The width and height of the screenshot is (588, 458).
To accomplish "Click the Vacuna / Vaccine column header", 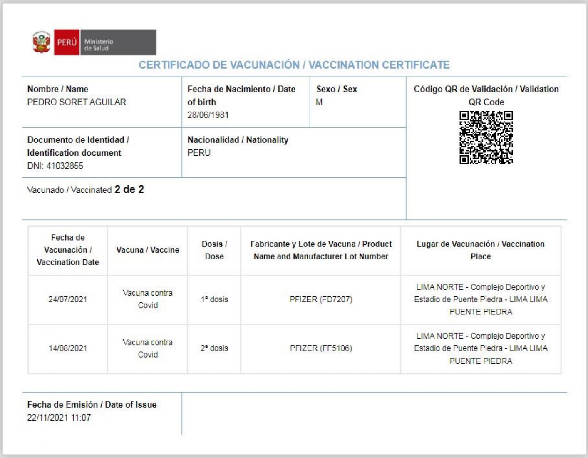I will coord(148,250).
